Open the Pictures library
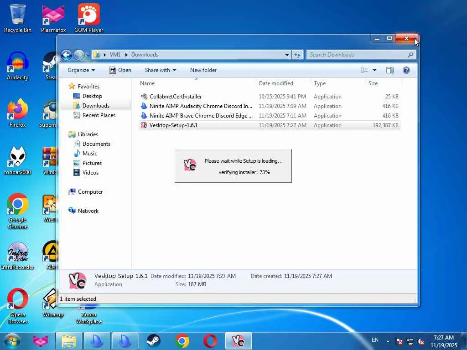 tap(92, 163)
